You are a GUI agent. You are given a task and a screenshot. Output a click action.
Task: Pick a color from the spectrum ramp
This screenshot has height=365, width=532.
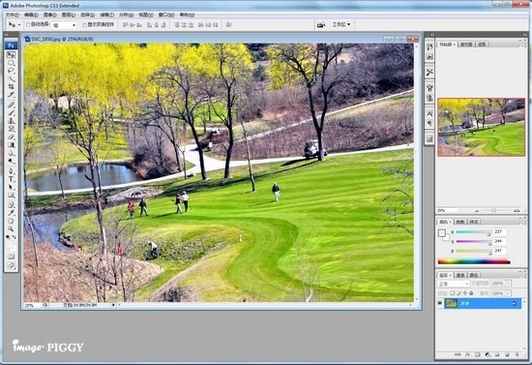click(x=474, y=261)
